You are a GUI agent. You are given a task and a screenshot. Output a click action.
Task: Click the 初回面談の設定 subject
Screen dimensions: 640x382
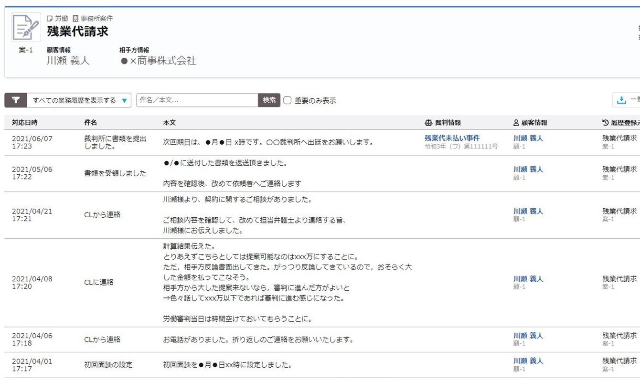pos(108,365)
